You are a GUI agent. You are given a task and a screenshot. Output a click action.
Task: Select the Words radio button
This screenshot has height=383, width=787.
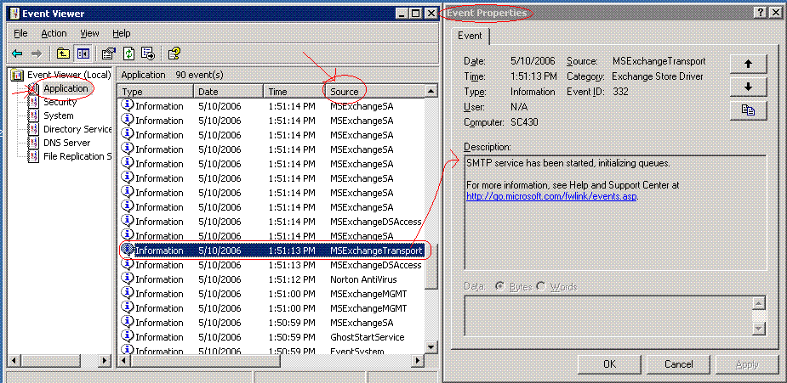[541, 287]
